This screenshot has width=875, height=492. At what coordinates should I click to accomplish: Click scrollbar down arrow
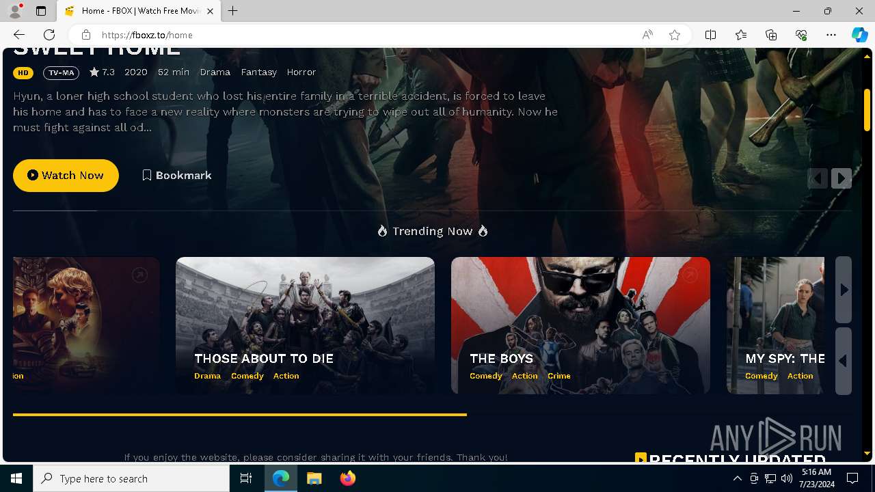[867, 454]
